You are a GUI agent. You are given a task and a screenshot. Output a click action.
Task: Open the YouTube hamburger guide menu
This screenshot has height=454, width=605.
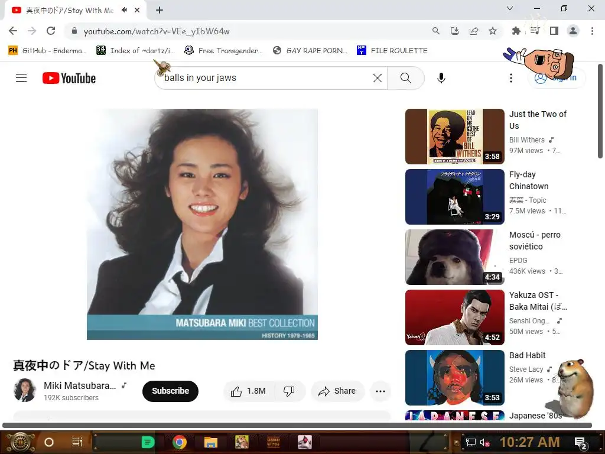click(21, 78)
